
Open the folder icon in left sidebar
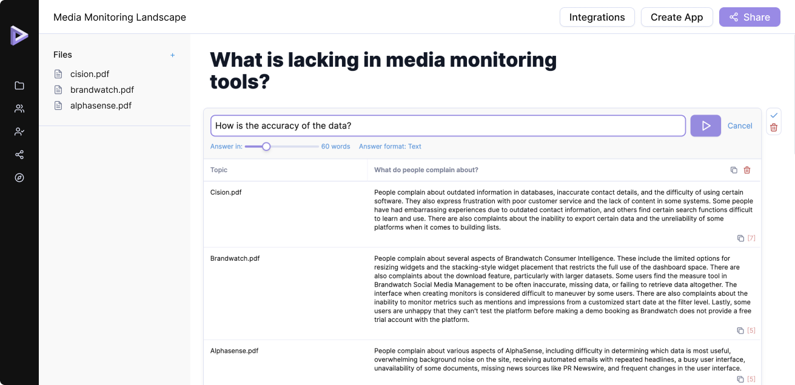coord(19,85)
